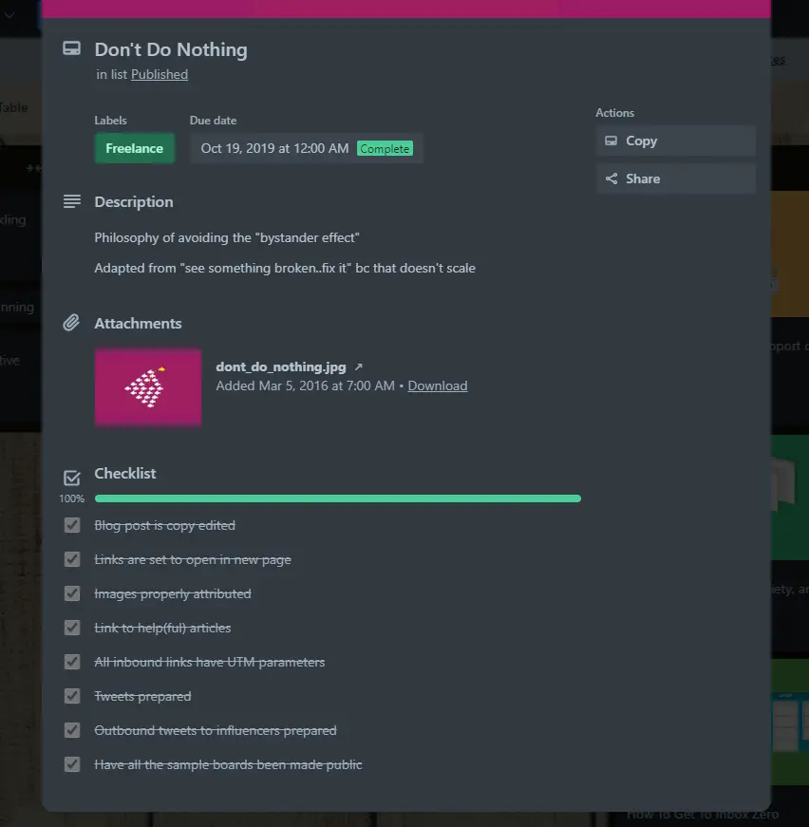Open the dont_do_nothing.jpg thumbnail preview
The image size is (809, 827).
point(147,386)
